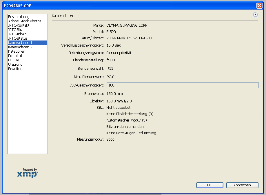The width and height of the screenshot is (266, 195).
Task: Click the P9092805.ORF title bar text
Action: click(x=17, y=6)
